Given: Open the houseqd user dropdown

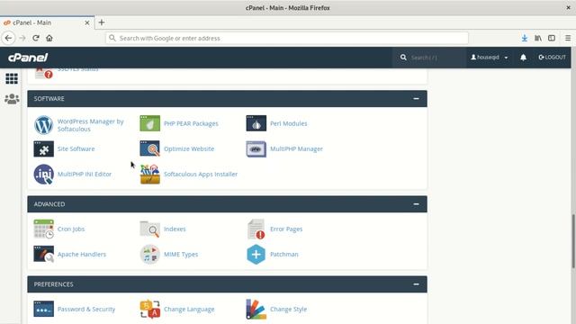Looking at the screenshot, I should 490,58.
